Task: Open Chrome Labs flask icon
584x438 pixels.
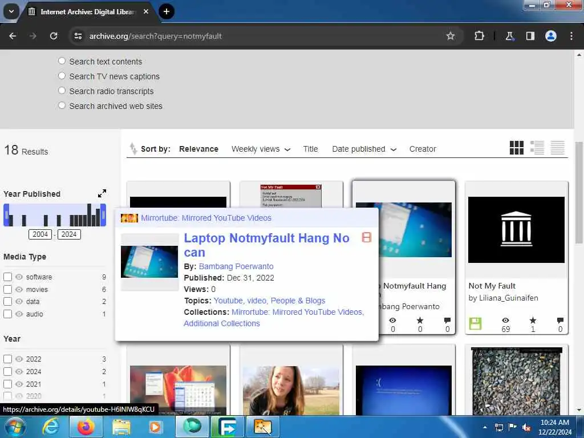Action: tap(509, 36)
